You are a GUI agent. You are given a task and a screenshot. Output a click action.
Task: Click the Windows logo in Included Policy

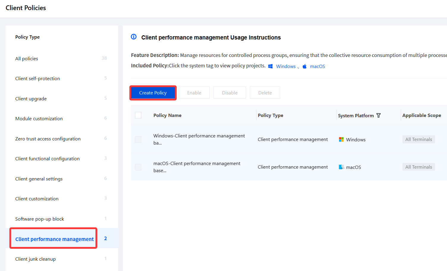[270, 66]
